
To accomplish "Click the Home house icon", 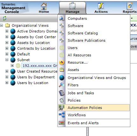I will tap(44, 6).
